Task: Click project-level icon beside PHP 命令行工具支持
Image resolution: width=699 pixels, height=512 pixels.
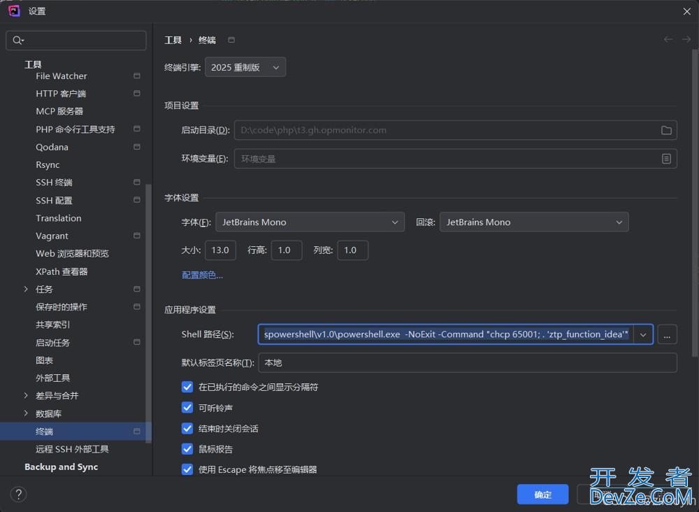Action: (x=137, y=129)
